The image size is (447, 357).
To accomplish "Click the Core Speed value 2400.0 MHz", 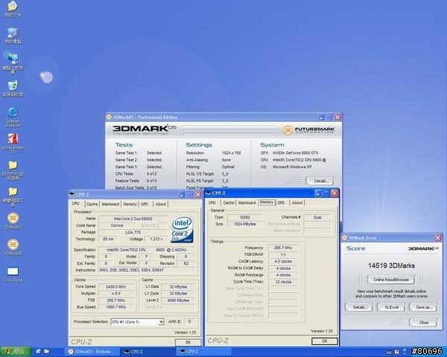I will pos(115,286).
